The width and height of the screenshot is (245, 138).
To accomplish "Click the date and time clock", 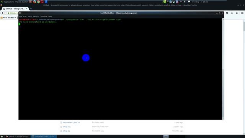I will [200, 2].
